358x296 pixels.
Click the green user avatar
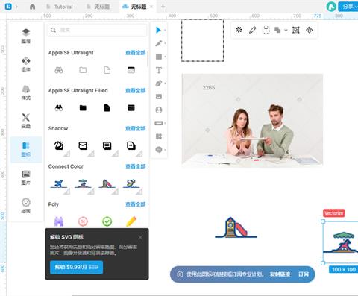click(331, 7)
